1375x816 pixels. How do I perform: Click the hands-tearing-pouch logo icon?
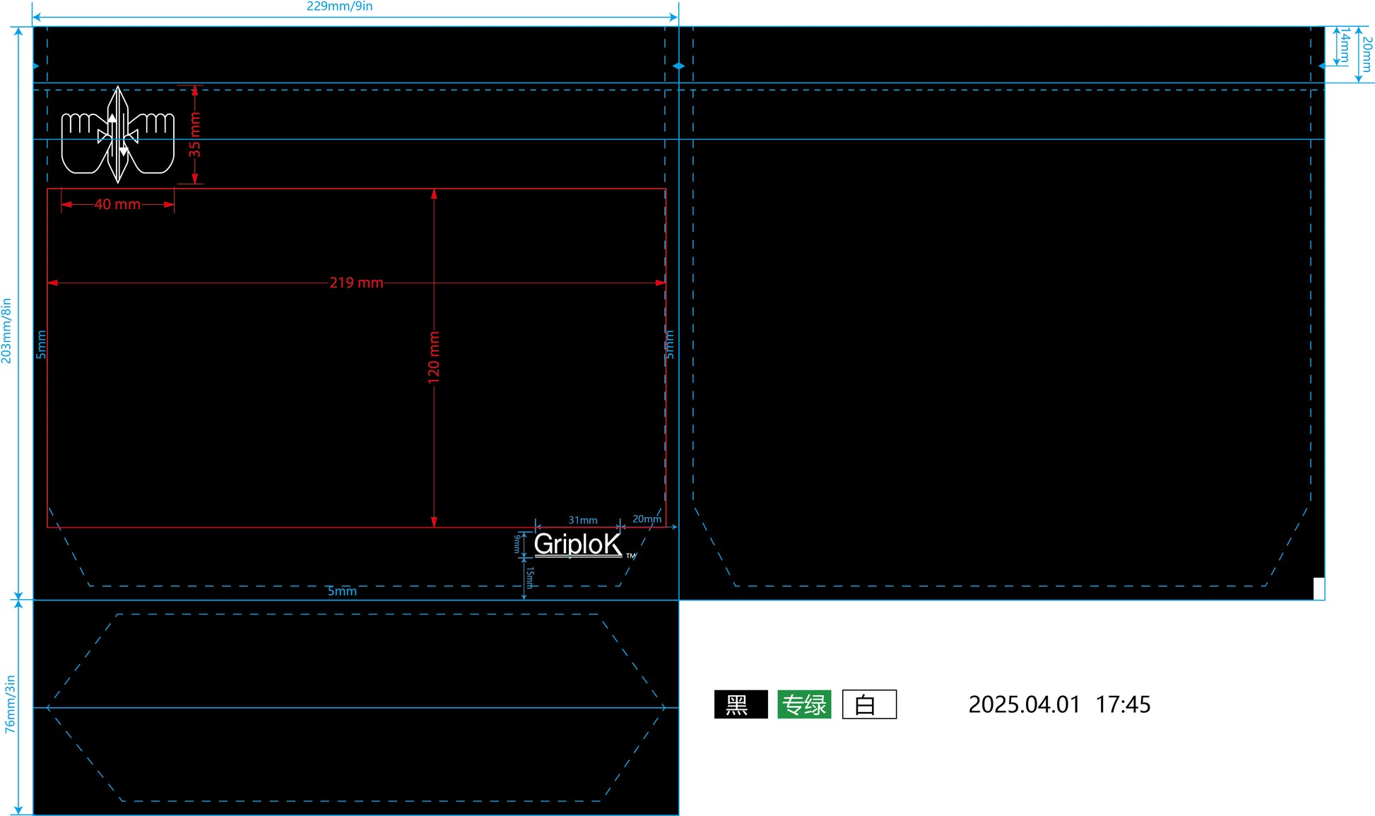click(118, 135)
